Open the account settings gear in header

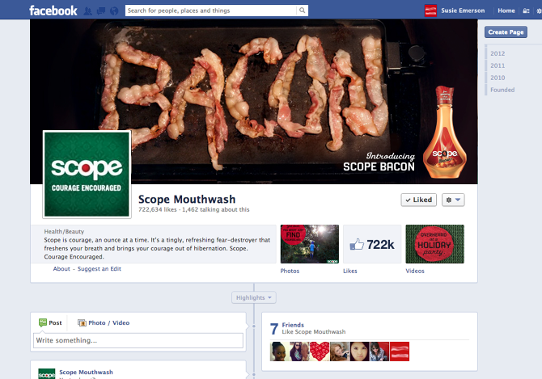pos(539,11)
